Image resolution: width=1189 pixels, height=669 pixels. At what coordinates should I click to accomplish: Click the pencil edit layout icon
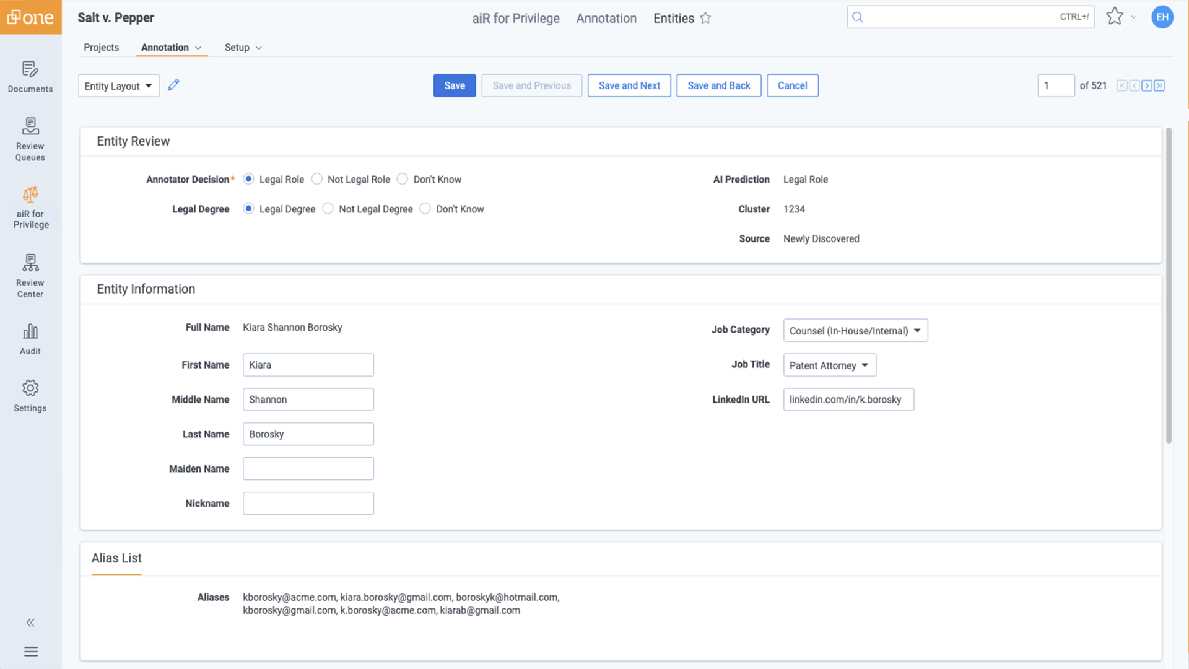click(x=173, y=85)
